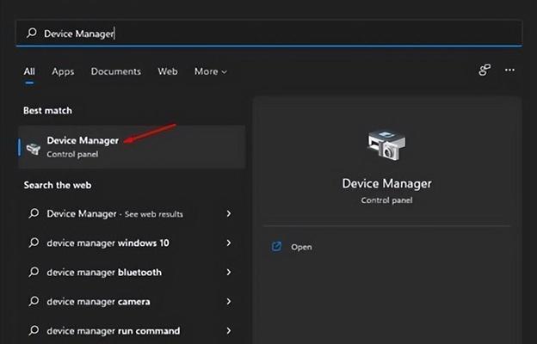This screenshot has height=344, width=537.
Task: Expand the More dropdown
Action: (211, 71)
